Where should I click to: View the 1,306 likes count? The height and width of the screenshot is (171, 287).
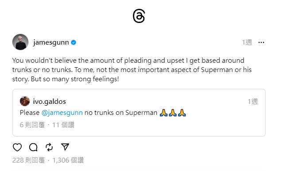click(68, 160)
